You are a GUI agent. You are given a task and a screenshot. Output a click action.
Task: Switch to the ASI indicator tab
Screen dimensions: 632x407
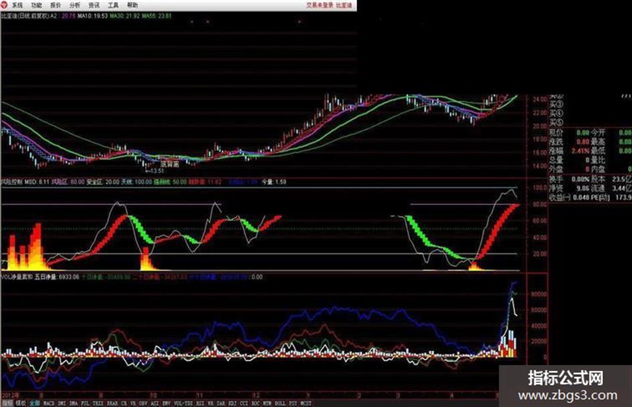coord(154,403)
